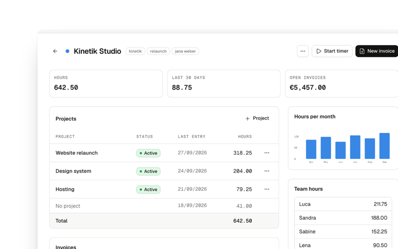Click the HOURS 642.50 summary card

[106, 84]
